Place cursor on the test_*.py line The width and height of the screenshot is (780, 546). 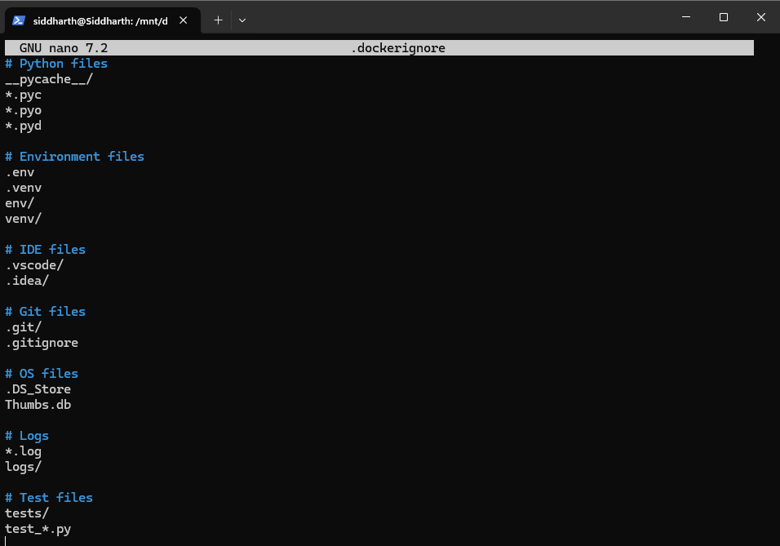click(38, 529)
